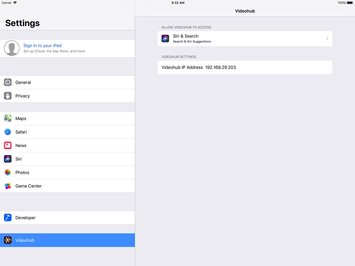Edit the Videohub IP Address field value
This screenshot has height=266, width=355.
point(221,67)
